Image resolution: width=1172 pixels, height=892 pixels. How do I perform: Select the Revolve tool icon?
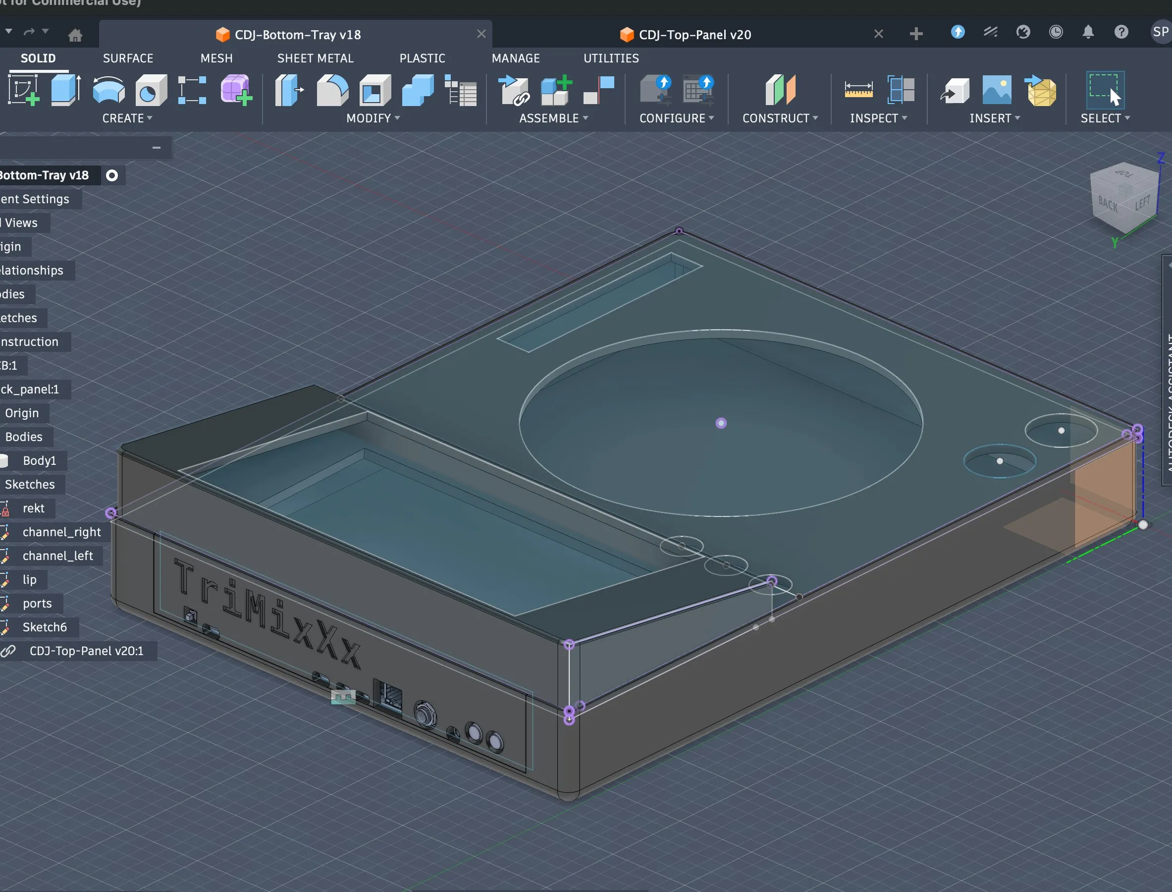pos(109,90)
